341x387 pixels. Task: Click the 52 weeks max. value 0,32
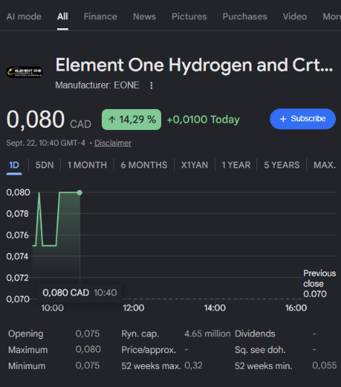coord(194,365)
